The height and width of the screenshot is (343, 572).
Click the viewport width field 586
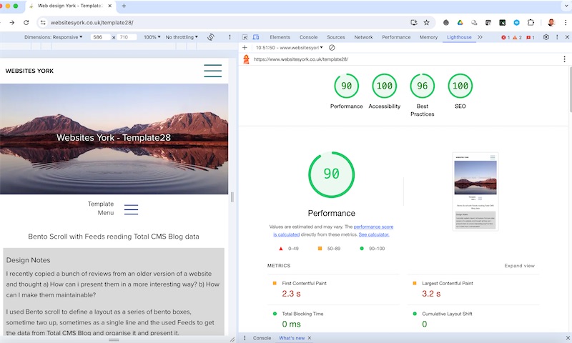(100, 37)
